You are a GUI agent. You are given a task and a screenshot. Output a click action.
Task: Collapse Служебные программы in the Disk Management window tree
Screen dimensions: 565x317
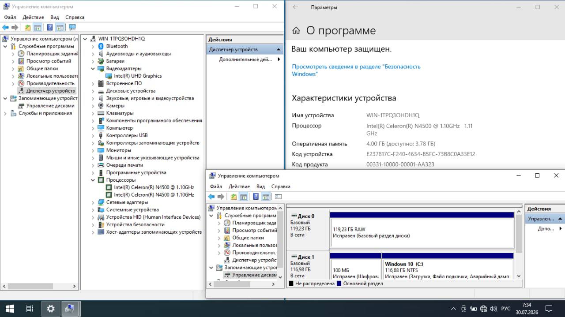tap(211, 216)
